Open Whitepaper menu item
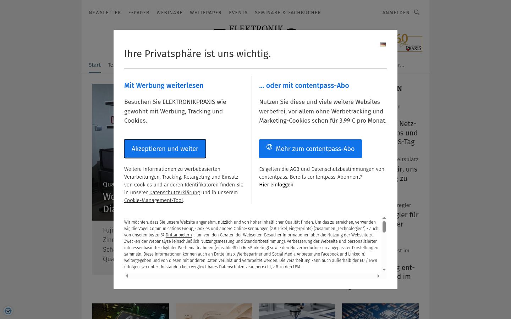Screen dimensions: 511x319 (206, 13)
